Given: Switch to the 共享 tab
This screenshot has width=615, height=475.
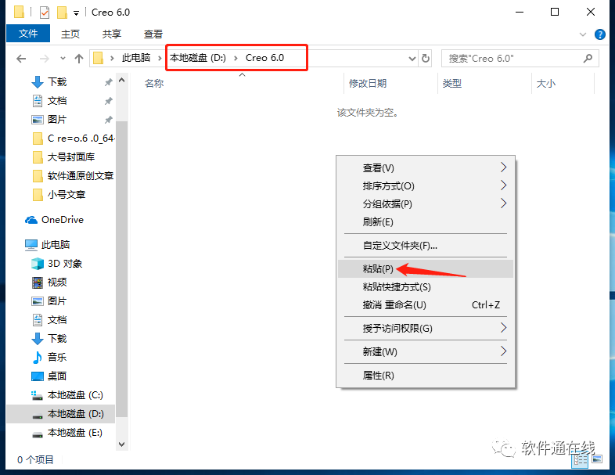Looking at the screenshot, I should coord(112,34).
